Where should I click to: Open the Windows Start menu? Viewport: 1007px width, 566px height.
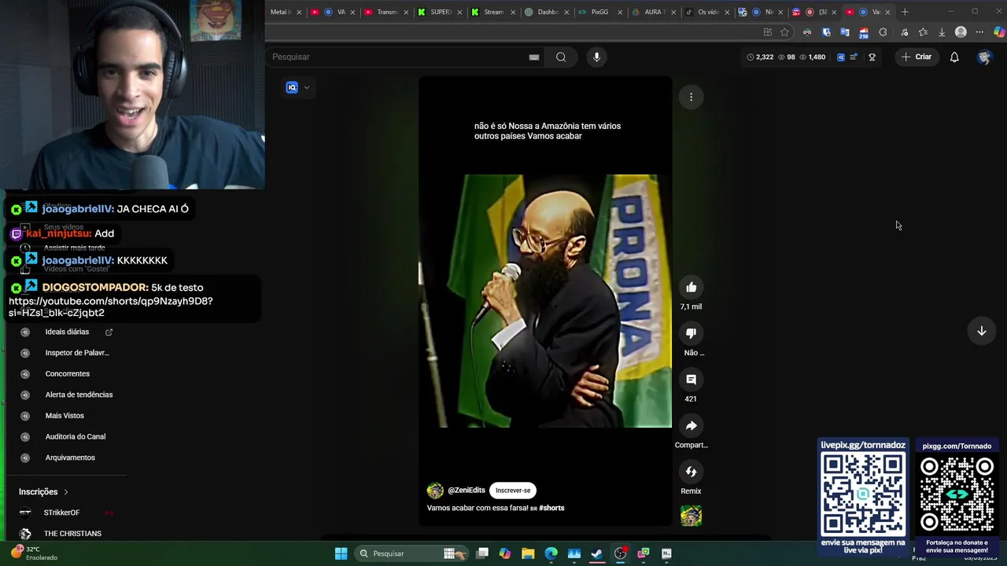pyautogui.click(x=341, y=553)
